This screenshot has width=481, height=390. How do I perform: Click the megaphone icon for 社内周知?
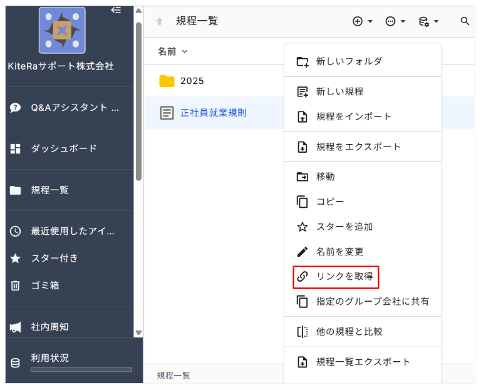(x=15, y=327)
